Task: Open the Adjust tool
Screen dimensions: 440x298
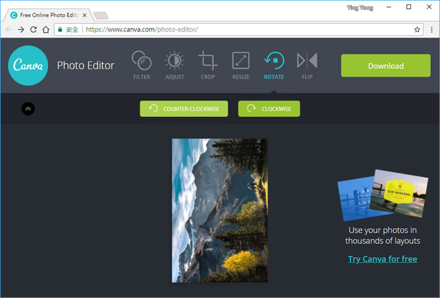Action: click(x=175, y=65)
